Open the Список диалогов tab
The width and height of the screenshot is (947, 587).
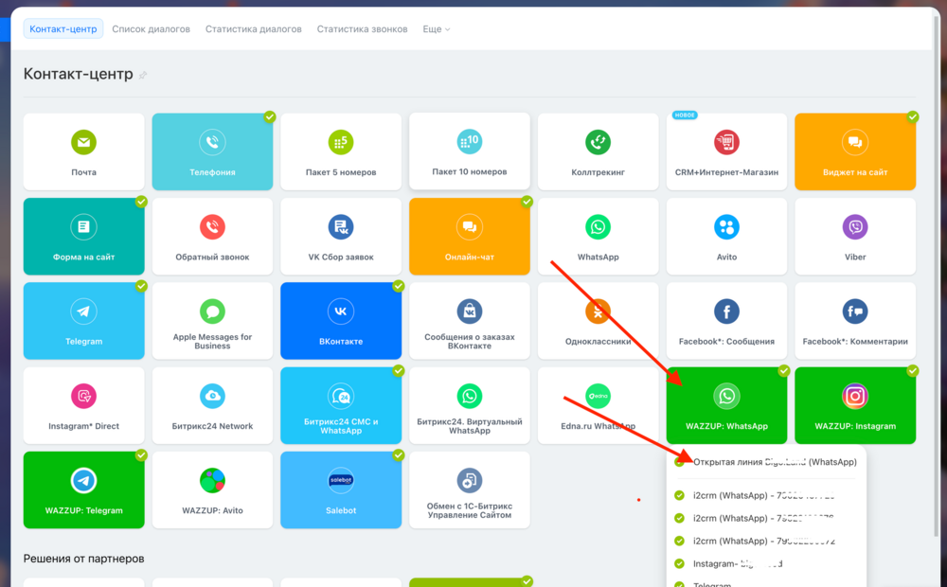coord(151,29)
